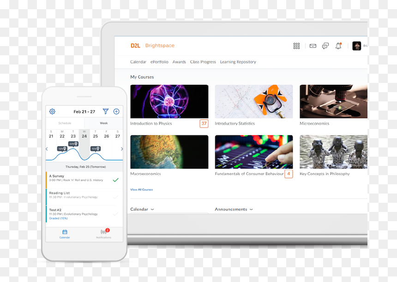Screen dimensions: 397x282
Task: Go to previous week arrow on phone
Action: coord(47,149)
